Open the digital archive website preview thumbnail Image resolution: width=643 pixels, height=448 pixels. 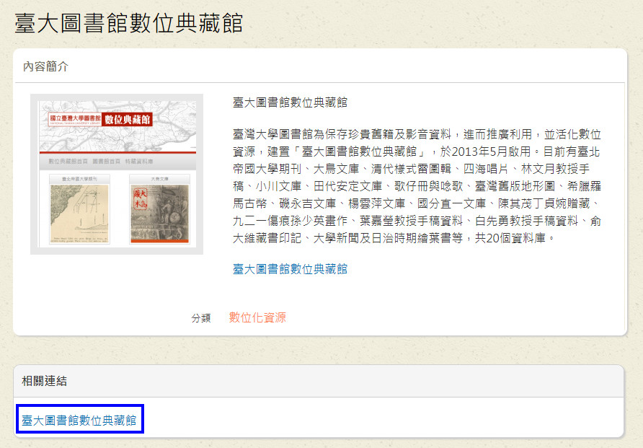(117, 174)
